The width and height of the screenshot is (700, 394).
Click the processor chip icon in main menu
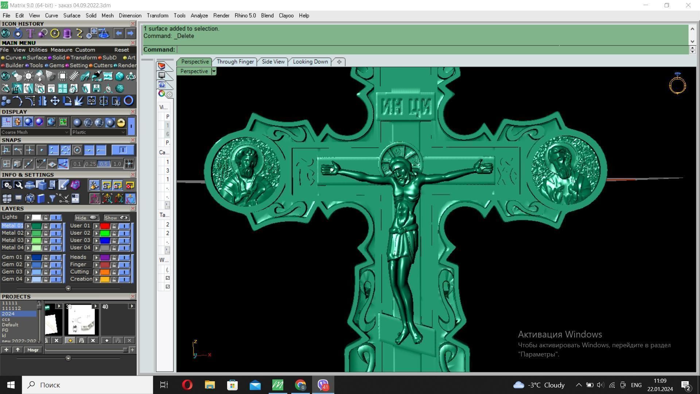[63, 76]
